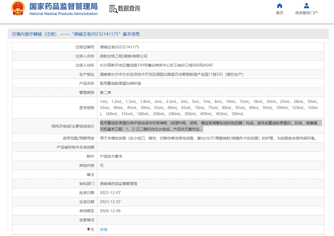The height and width of the screenshot is (236, 334).
Task: Click the 政务服务门户 user icon
Action: pyautogui.click(x=306, y=6)
